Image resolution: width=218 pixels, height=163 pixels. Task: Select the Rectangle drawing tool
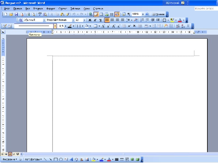(x=56, y=159)
